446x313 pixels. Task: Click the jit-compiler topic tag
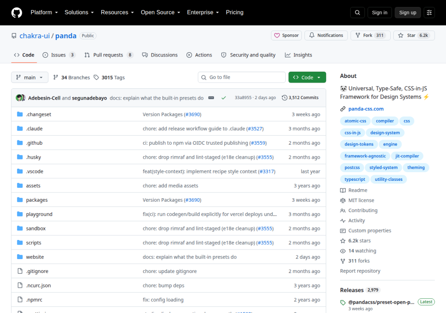pyautogui.click(x=407, y=156)
